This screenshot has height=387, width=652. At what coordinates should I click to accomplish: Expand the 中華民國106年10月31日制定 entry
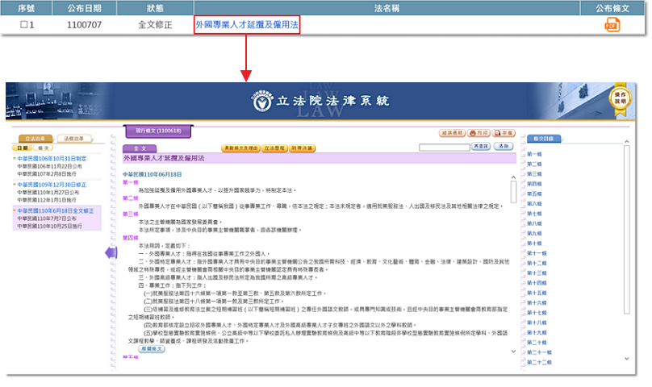pos(56,159)
